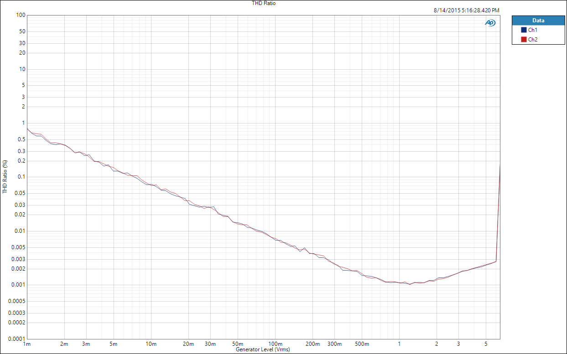Viewport: 567px width, 354px height.
Task: Click the 10m tick label on the X axis
Action: tap(151, 344)
